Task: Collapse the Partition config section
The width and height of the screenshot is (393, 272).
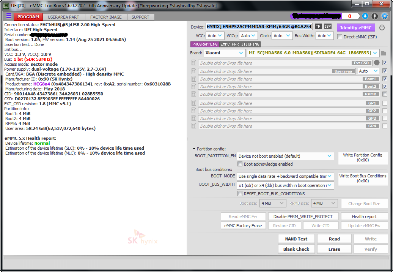Action: [x=194, y=149]
